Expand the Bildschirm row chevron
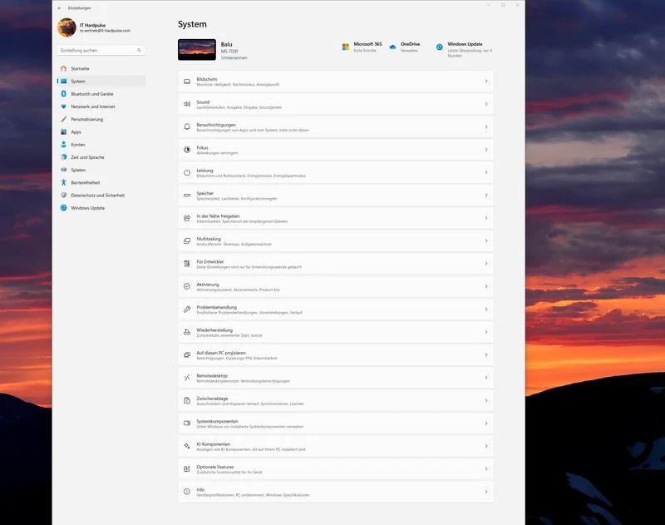 486,81
